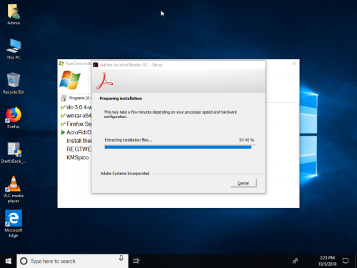Click the 'Adobe Systems Incorporated' label
Image resolution: width=357 pixels, height=268 pixels.
[125, 174]
